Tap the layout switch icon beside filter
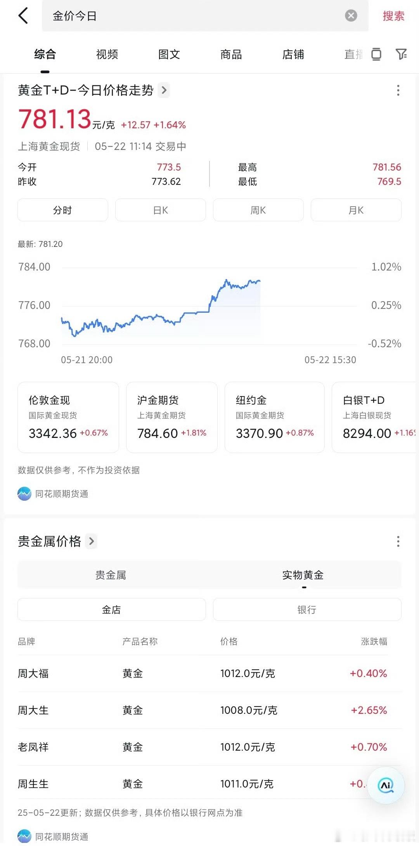 pyautogui.click(x=376, y=54)
